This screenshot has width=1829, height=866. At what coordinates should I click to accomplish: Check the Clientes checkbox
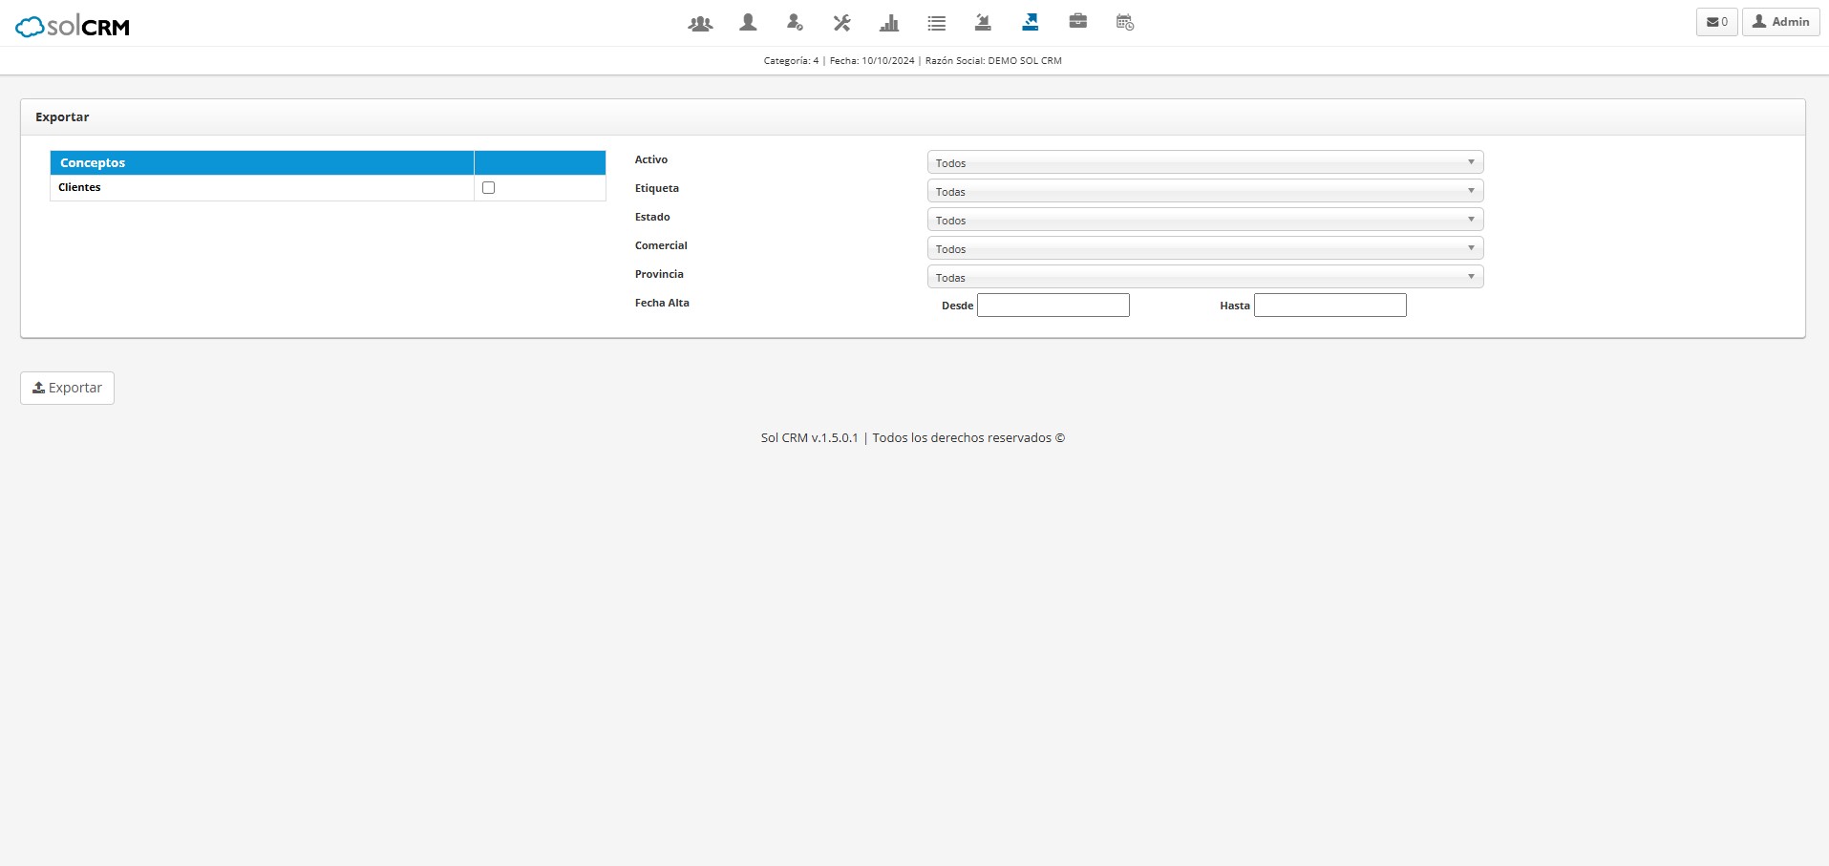(488, 188)
